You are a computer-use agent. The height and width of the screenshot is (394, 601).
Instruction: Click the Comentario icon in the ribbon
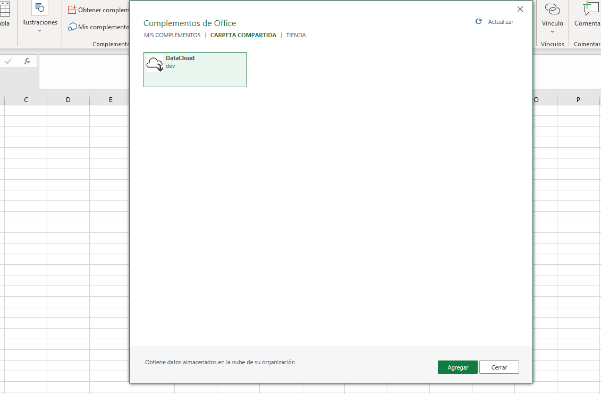click(x=590, y=9)
